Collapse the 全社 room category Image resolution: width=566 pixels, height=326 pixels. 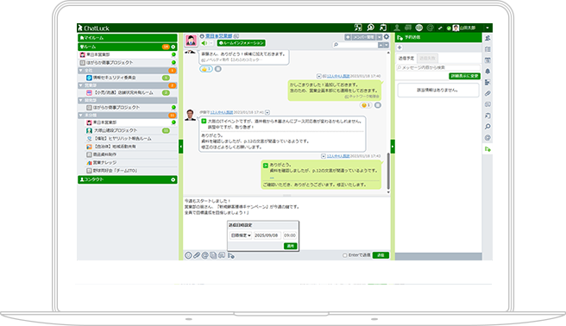(x=81, y=71)
